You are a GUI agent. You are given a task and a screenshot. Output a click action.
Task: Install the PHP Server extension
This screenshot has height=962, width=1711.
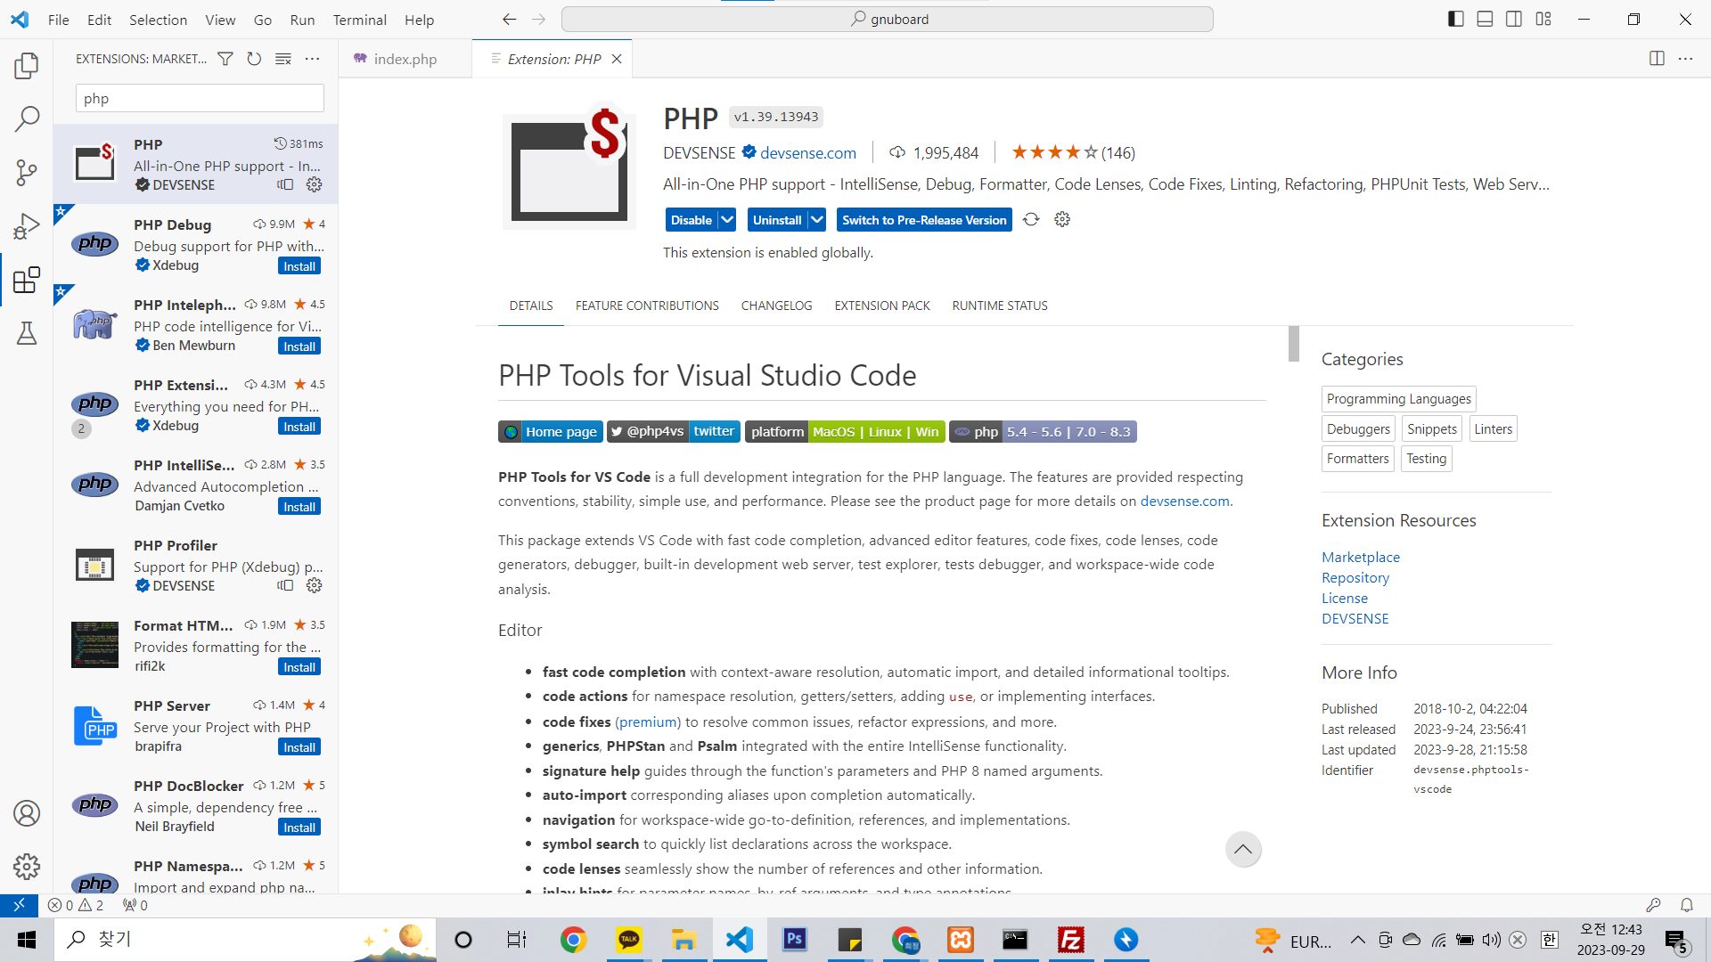coord(299,747)
